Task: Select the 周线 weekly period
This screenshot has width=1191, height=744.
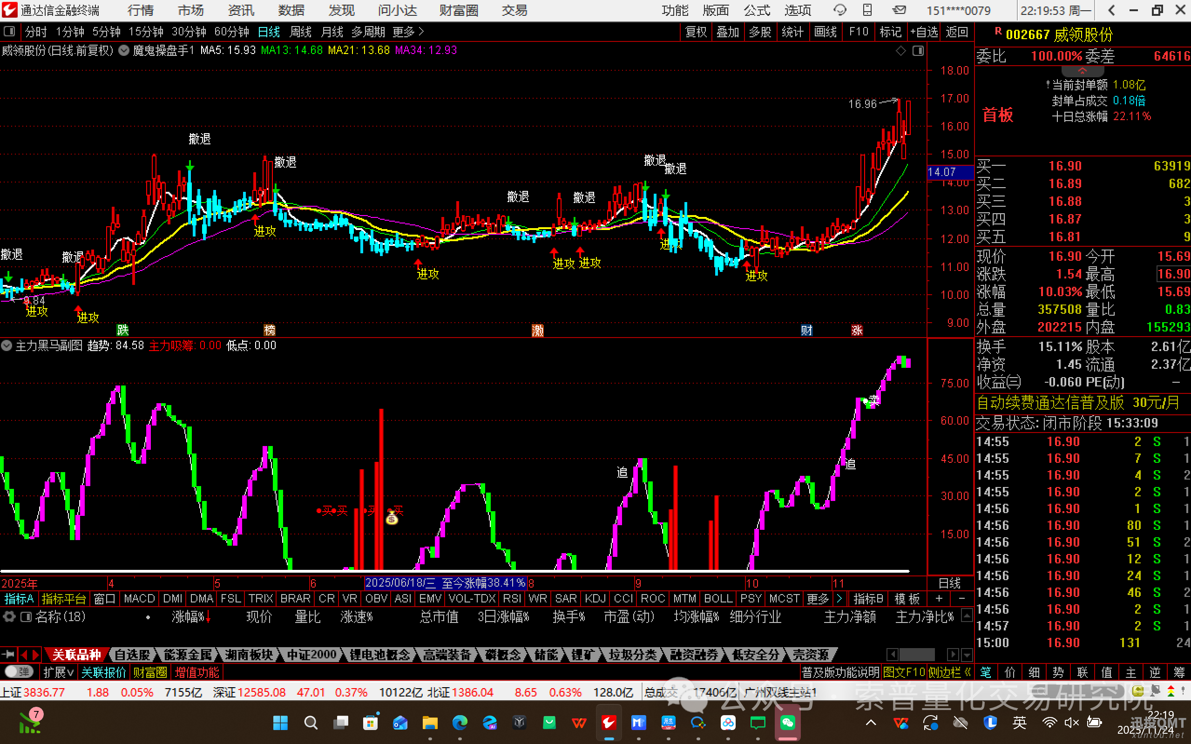Action: click(301, 32)
